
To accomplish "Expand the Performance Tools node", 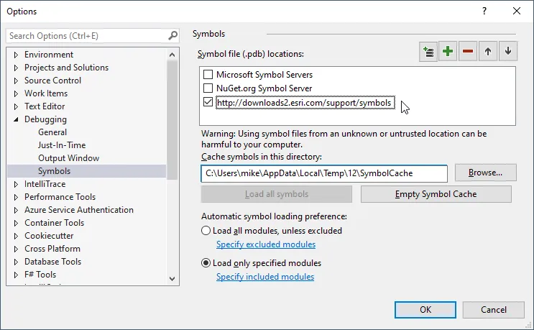I will [16, 197].
